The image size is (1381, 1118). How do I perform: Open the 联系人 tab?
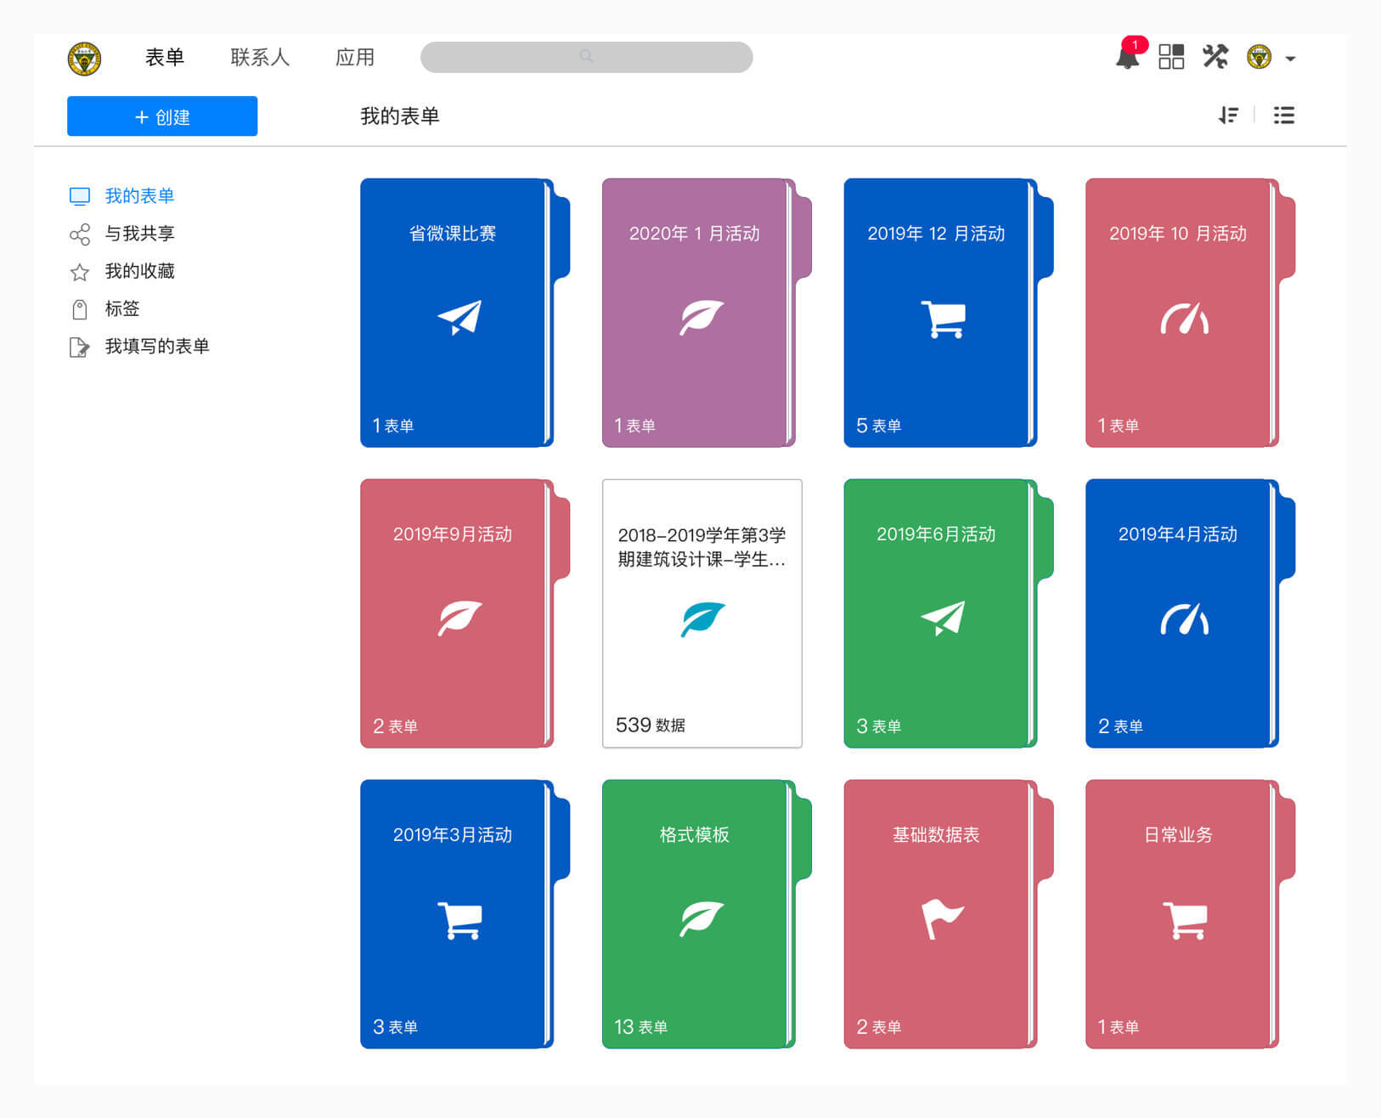260,57
